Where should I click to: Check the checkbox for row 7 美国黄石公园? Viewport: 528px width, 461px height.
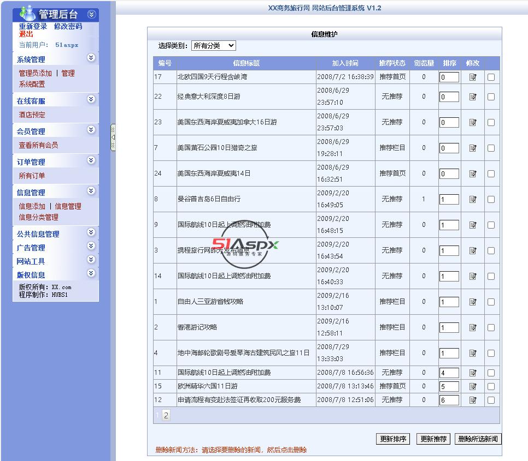tap(491, 148)
